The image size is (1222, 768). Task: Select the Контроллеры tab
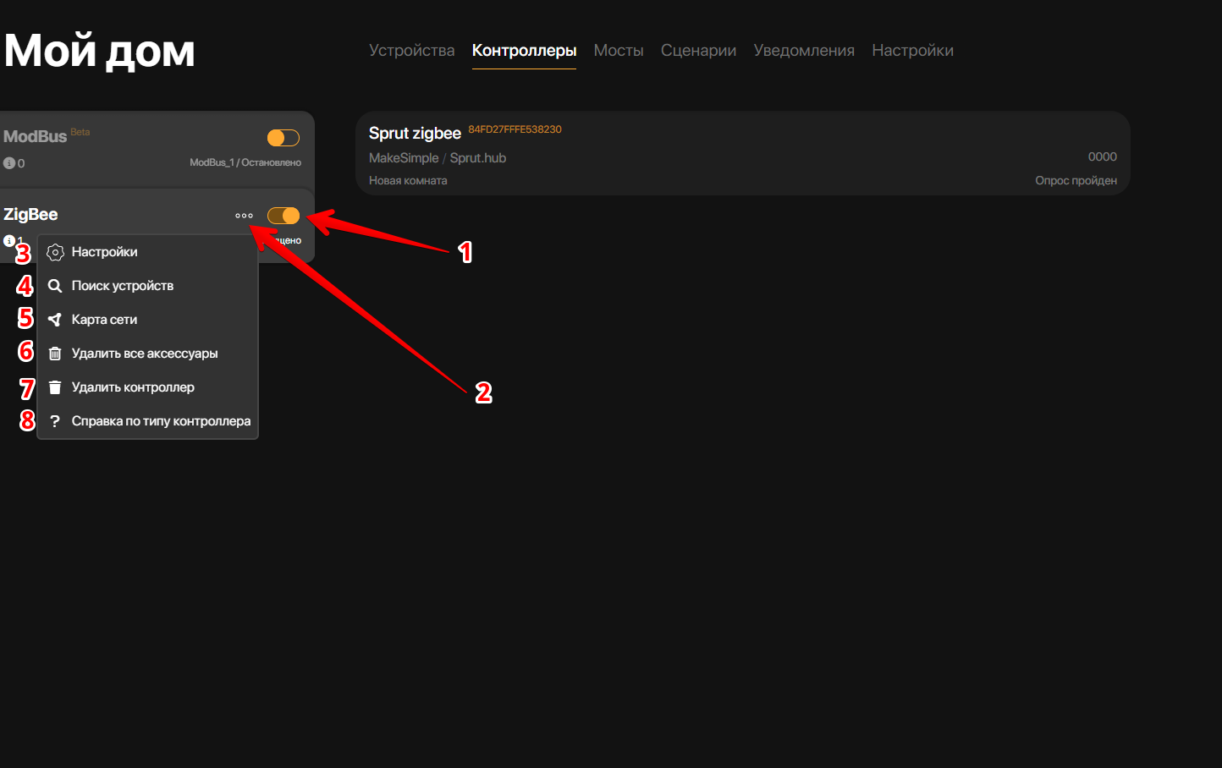(x=524, y=51)
